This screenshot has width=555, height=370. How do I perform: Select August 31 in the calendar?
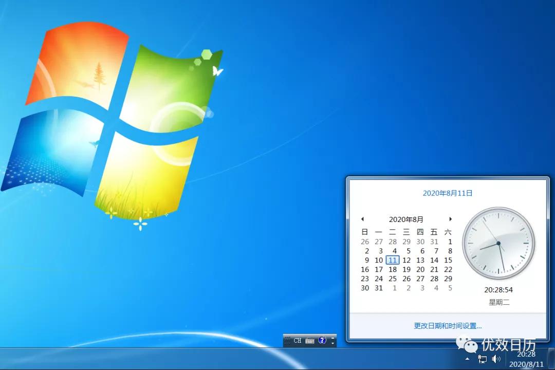point(379,288)
